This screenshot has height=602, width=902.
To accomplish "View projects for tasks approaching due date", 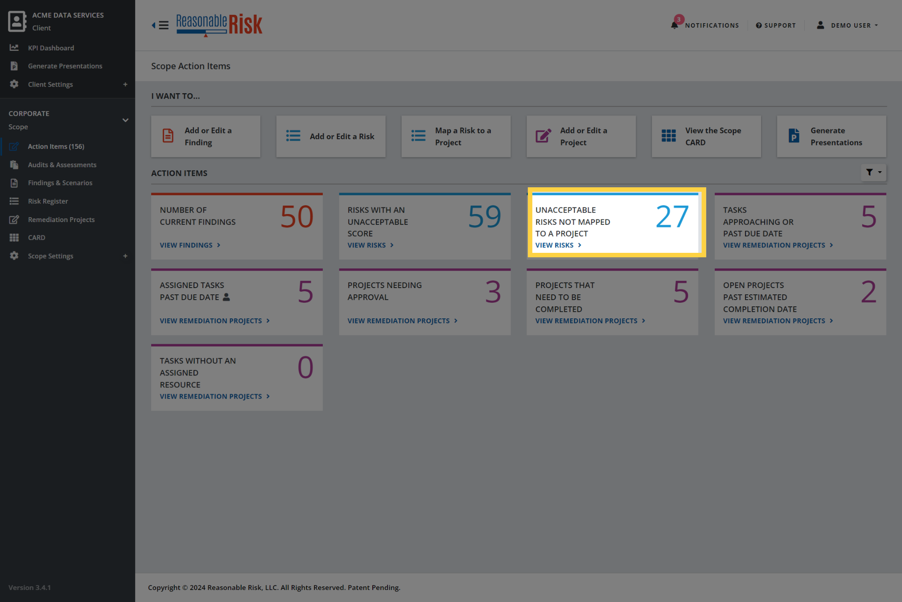I will coord(778,245).
